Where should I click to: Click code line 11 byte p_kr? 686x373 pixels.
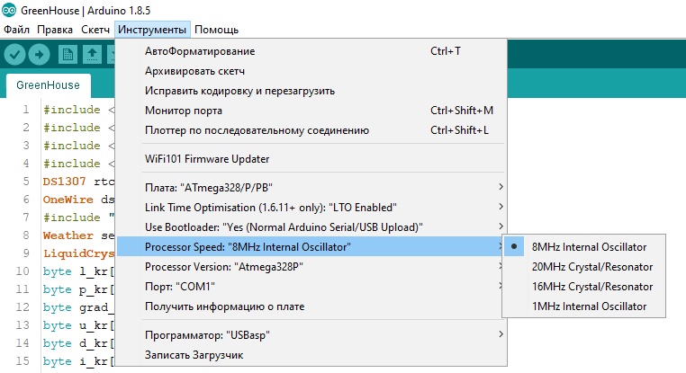(x=78, y=289)
